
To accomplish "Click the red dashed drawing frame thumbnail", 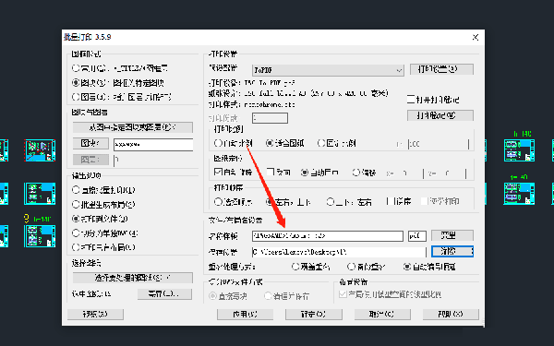I will pyautogui.click(x=40, y=150).
